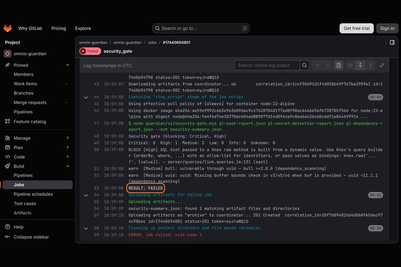Screen dimensions: 401x267
Task: Click the Code brackets icon
Action: tap(7, 157)
